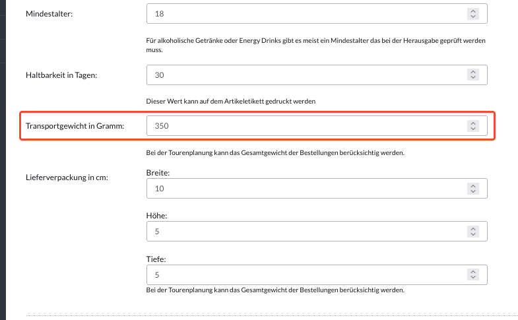Click the Mindestalter label

[x=49, y=14]
